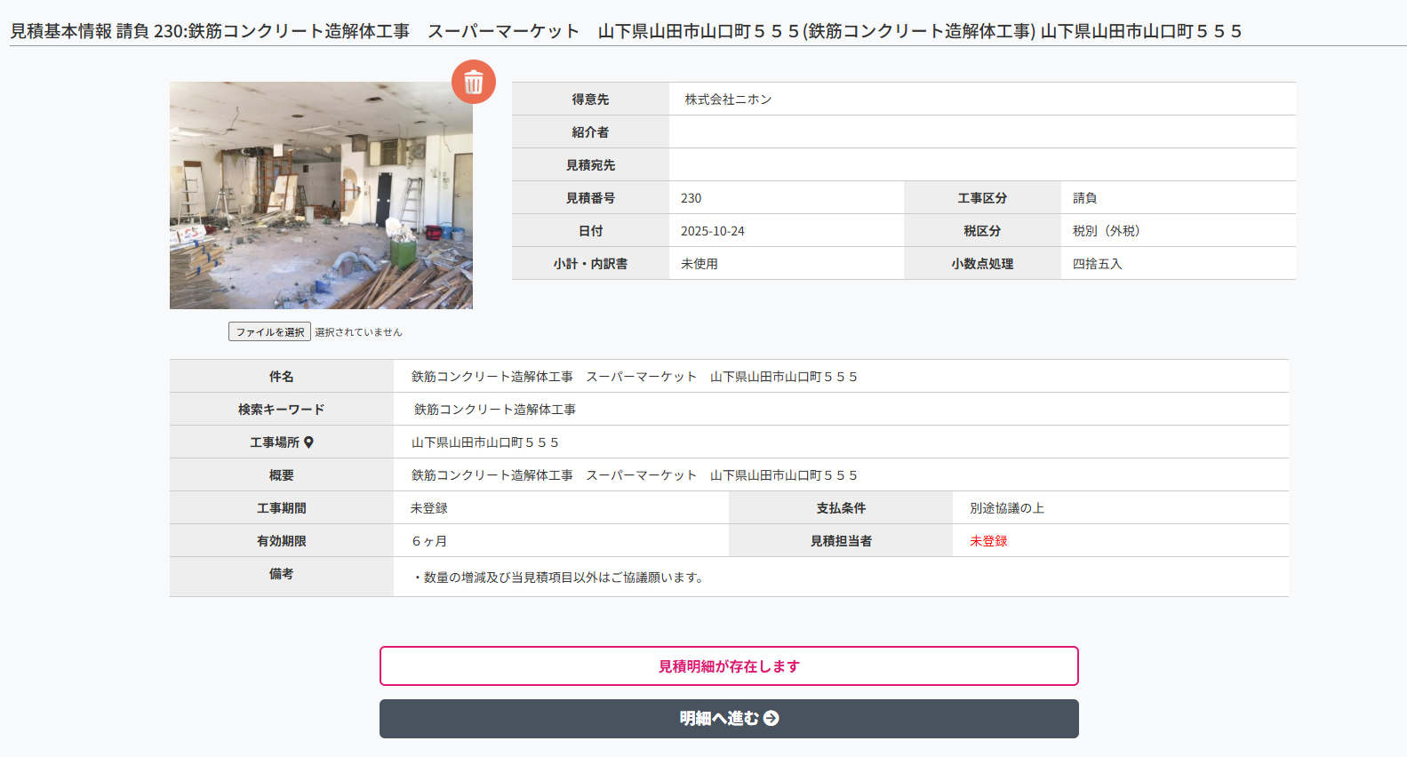Click the red 未登録 value for 見積担当者

988,541
